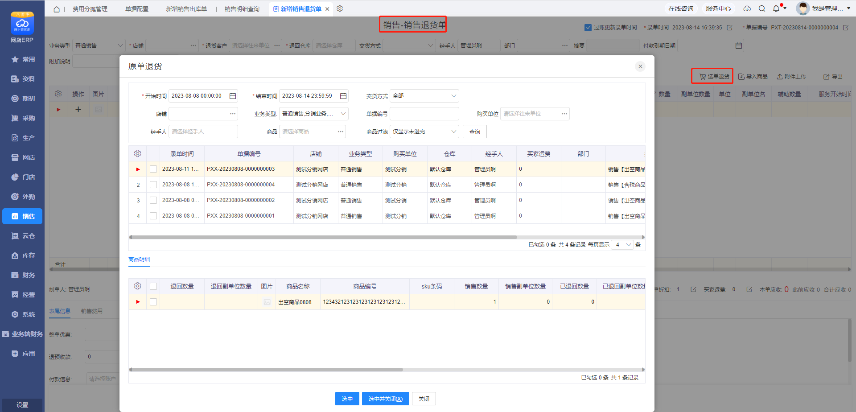Screen dimensions: 856x412
Task: Open 库存 sidebar section
Action: tap(22, 255)
